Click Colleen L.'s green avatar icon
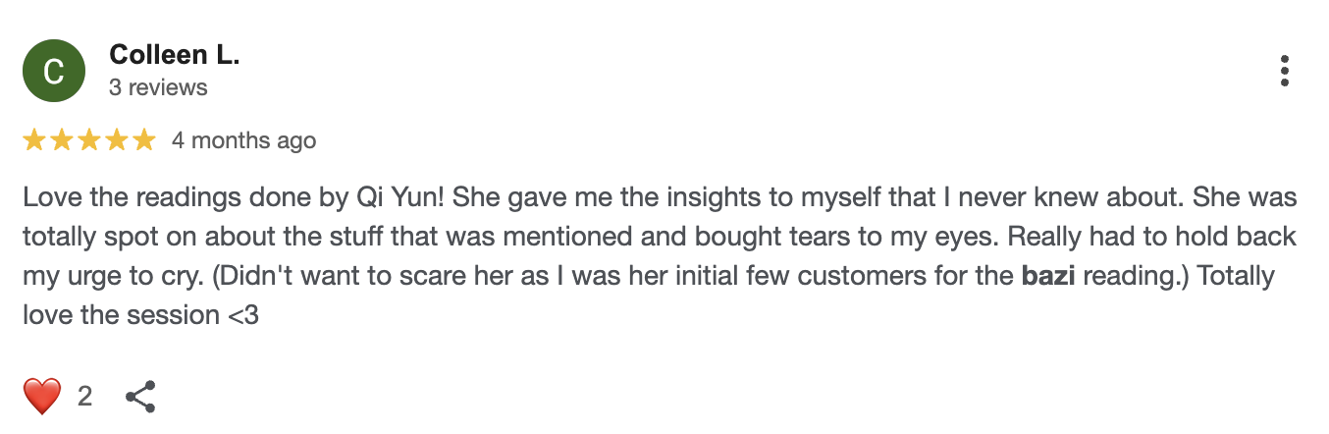The width and height of the screenshot is (1329, 434). click(x=54, y=72)
